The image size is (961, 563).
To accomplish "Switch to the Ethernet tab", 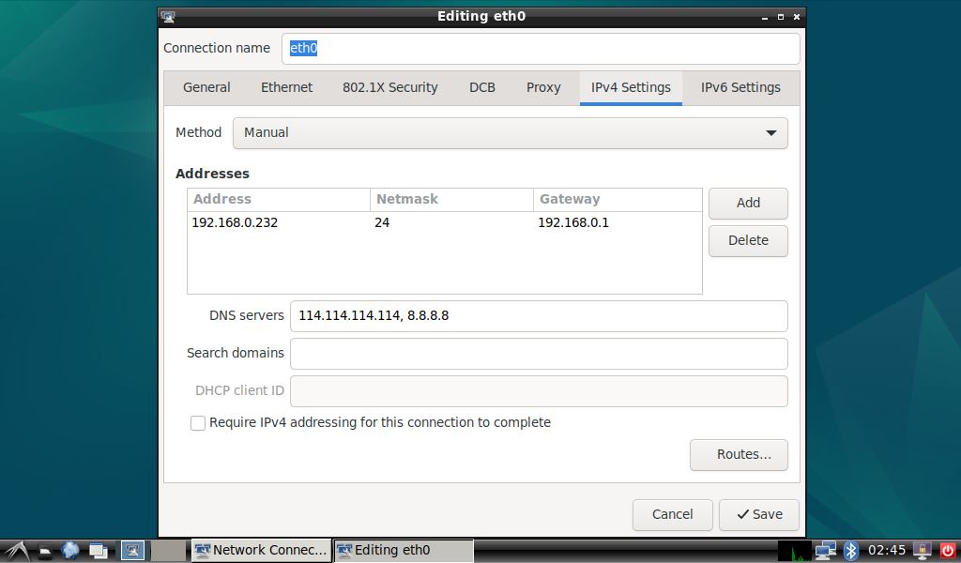I will [286, 87].
